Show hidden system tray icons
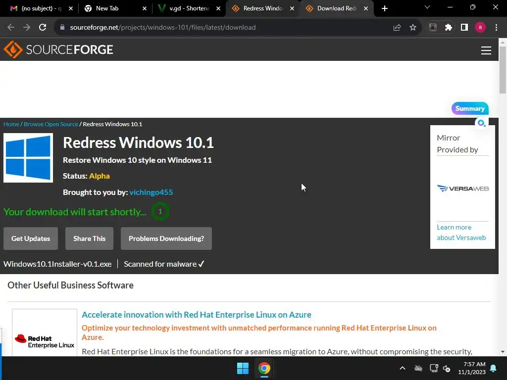This screenshot has width=507, height=380. [x=403, y=368]
